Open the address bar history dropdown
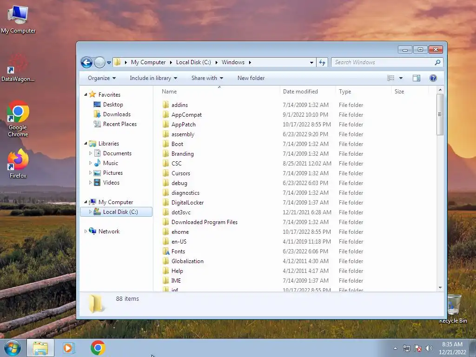The image size is (476, 357). point(311,63)
